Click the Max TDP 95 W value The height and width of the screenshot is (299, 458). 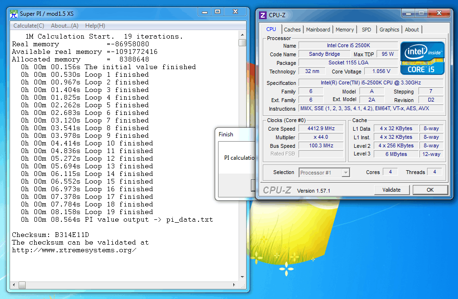tap(388, 54)
